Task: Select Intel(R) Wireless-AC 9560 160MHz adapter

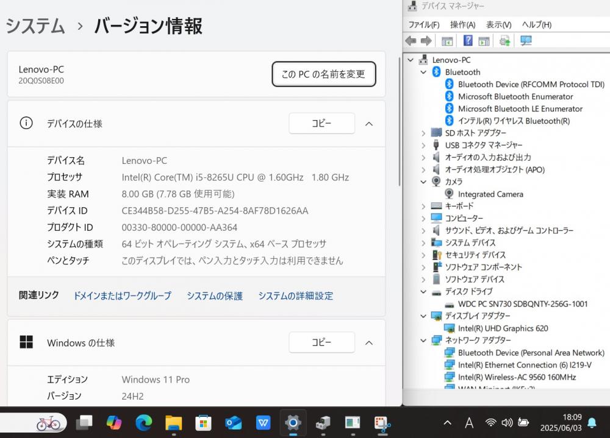Action: pos(517,377)
